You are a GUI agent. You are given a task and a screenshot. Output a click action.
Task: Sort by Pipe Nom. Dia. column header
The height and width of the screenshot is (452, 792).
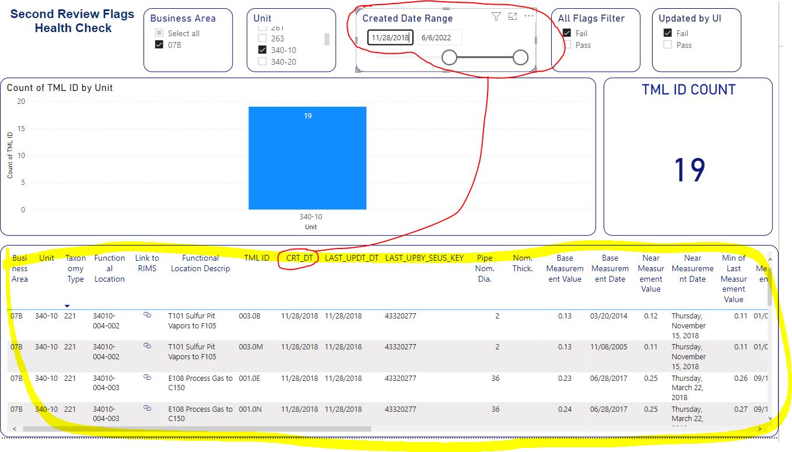[485, 268]
